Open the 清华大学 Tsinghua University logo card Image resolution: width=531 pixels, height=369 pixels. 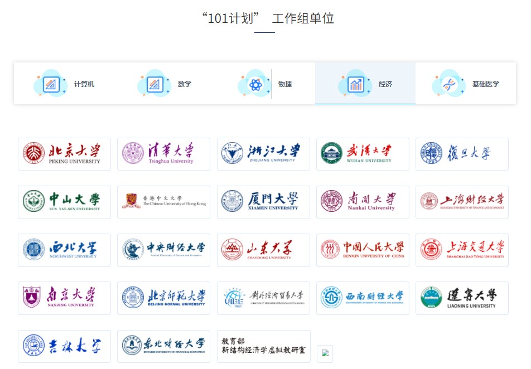(163, 154)
